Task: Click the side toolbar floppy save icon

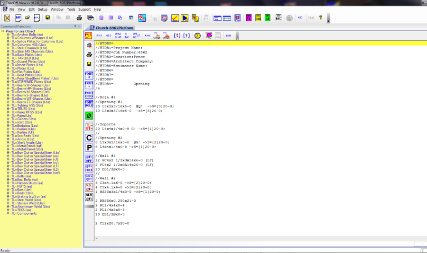Action: (x=89, y=64)
